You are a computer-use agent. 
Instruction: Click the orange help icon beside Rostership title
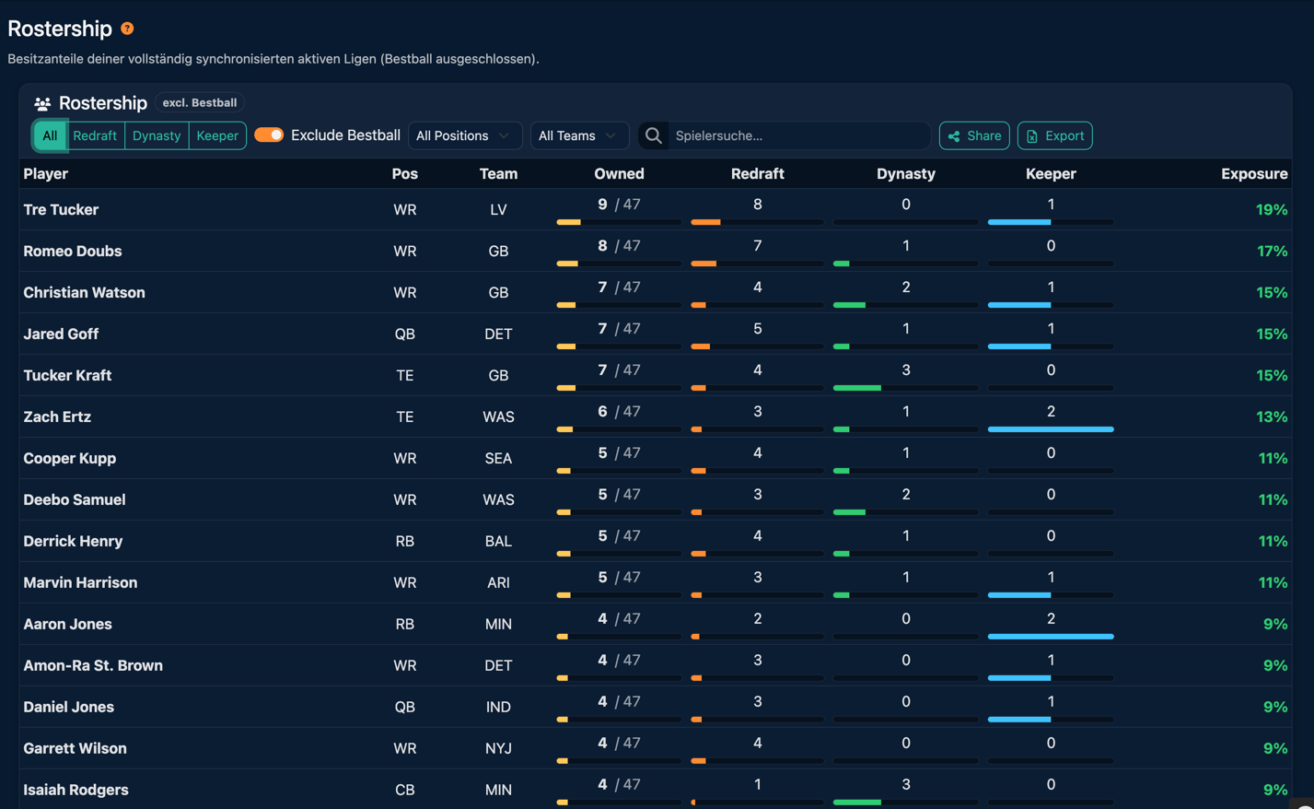pos(127,29)
